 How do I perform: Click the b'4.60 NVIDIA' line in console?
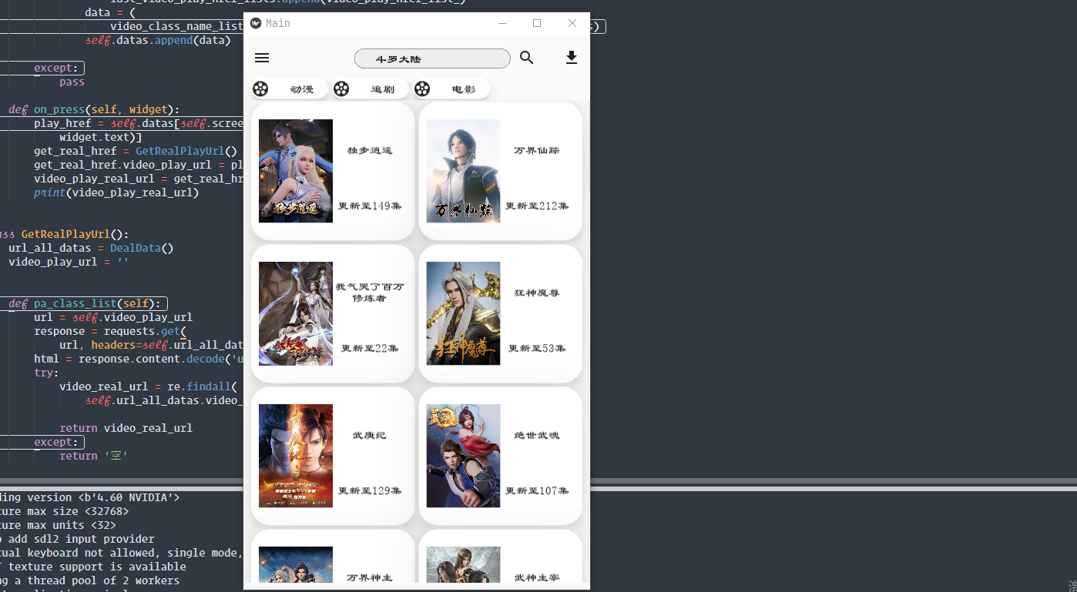tap(89, 497)
